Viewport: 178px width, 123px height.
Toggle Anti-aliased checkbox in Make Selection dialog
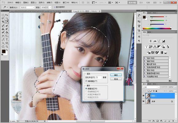[x=86, y=81]
